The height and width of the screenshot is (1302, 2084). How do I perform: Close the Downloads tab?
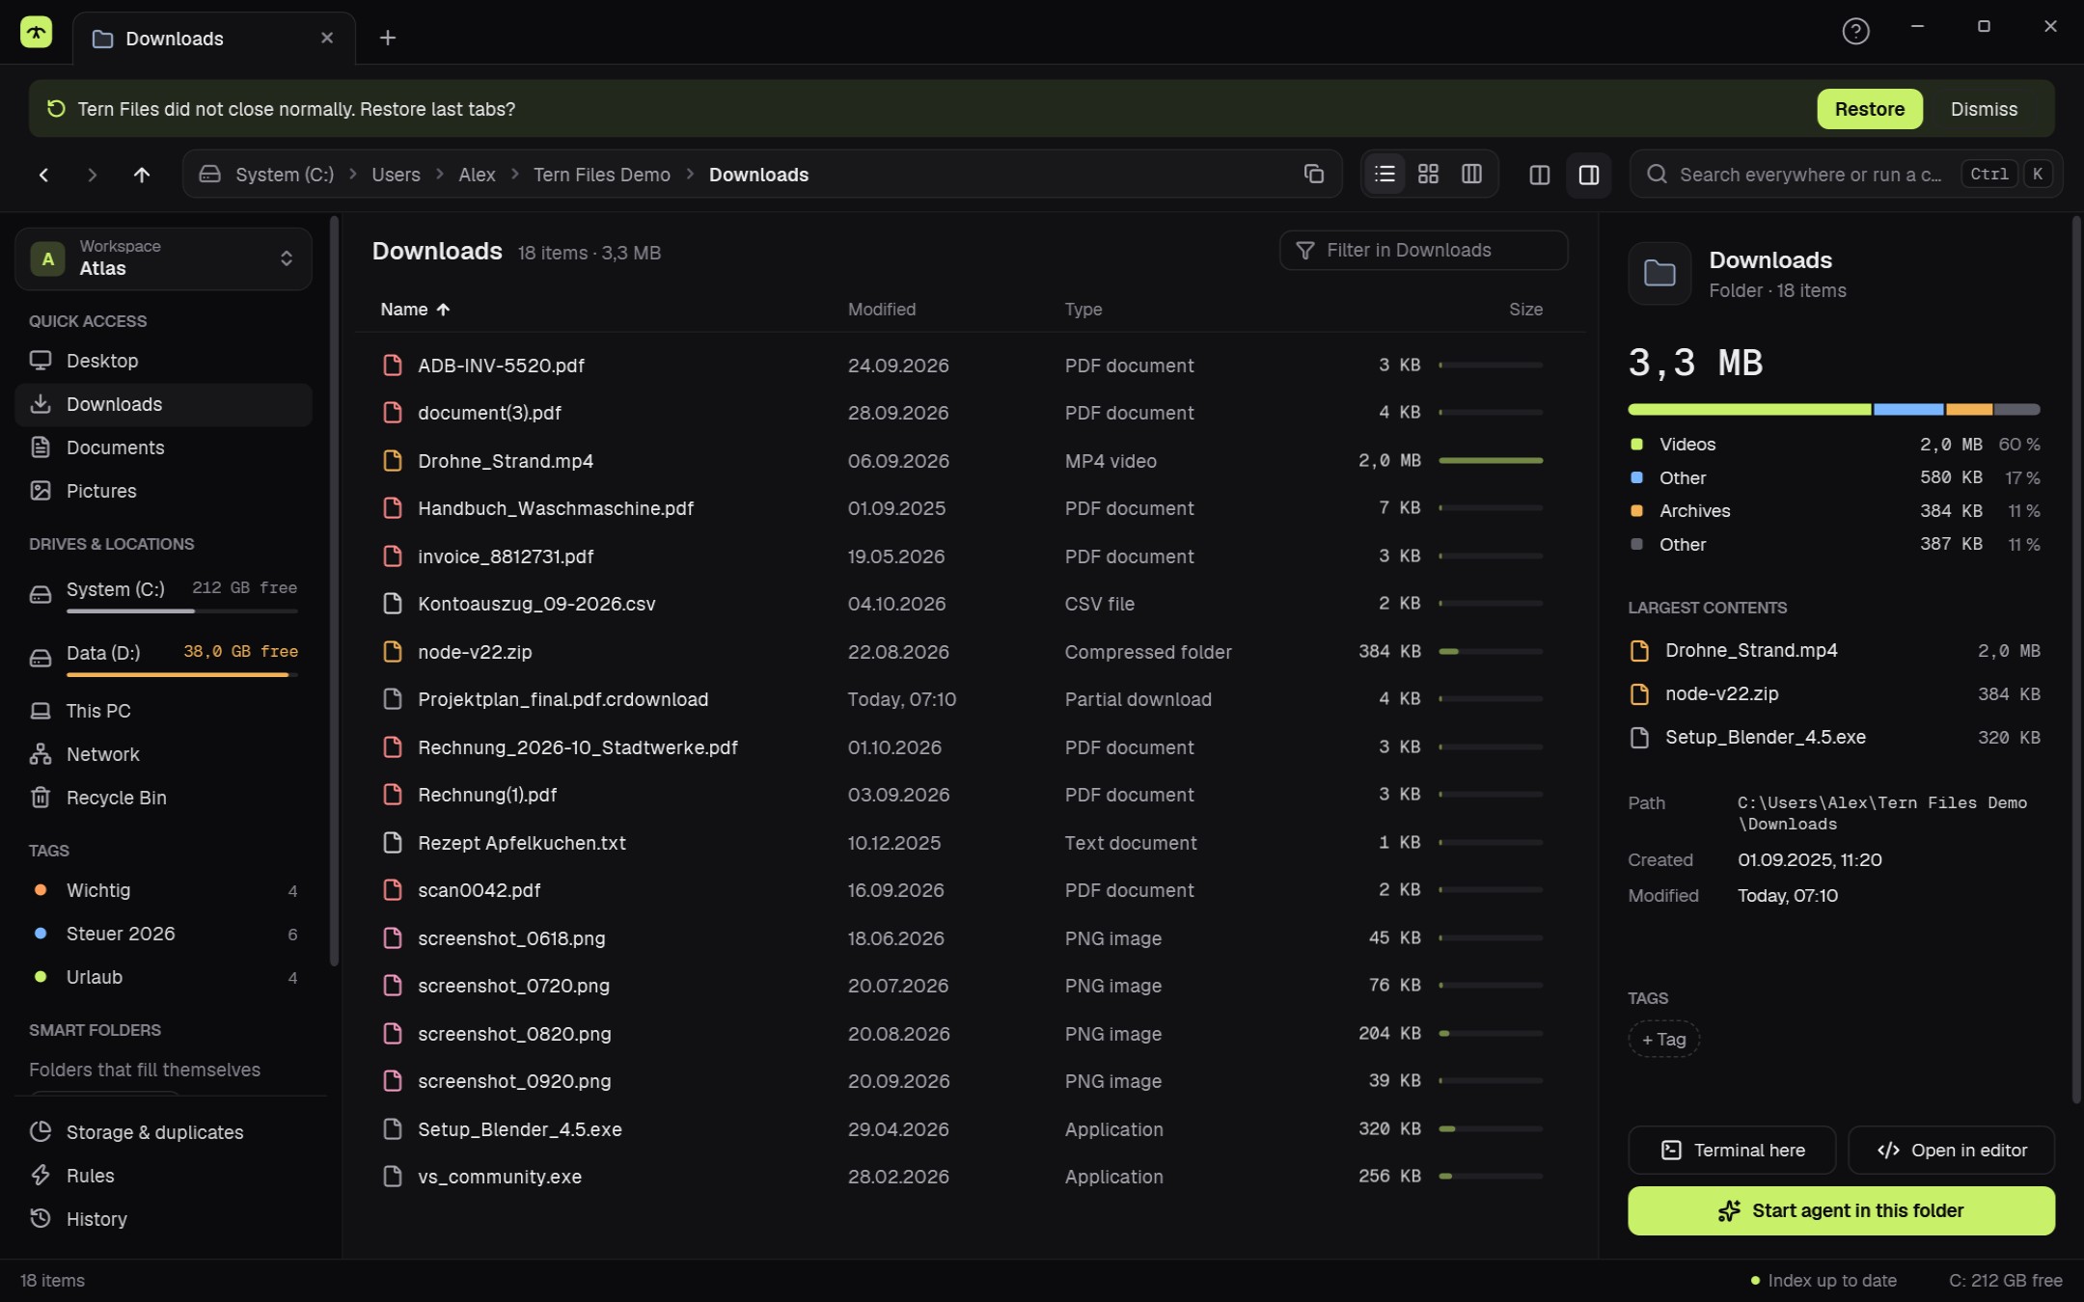(327, 38)
